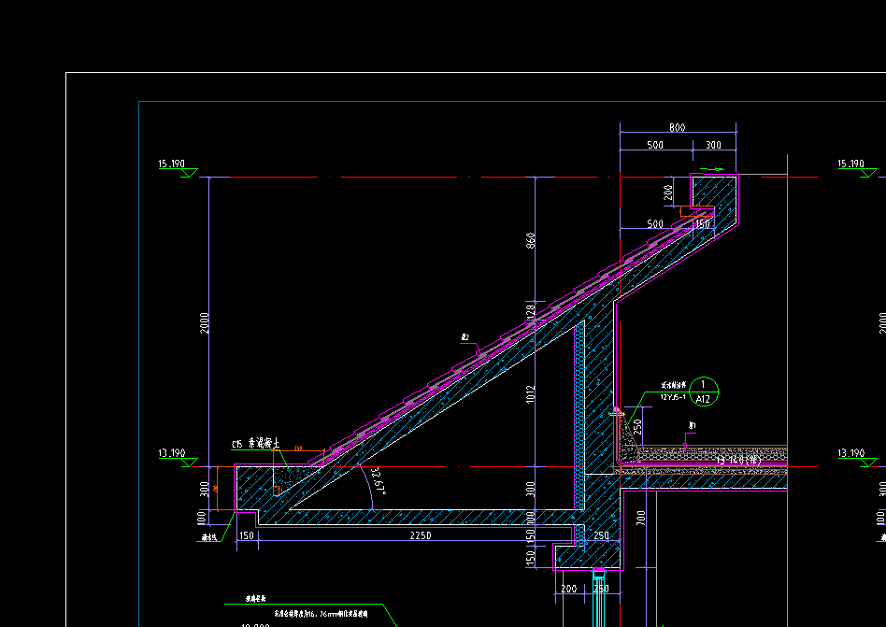The width and height of the screenshot is (886, 627).
Task: Select the middle vertical 300 dimension below 1012
Action: 530,489
